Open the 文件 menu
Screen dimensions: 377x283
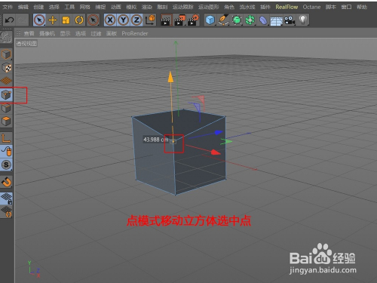click(x=8, y=7)
